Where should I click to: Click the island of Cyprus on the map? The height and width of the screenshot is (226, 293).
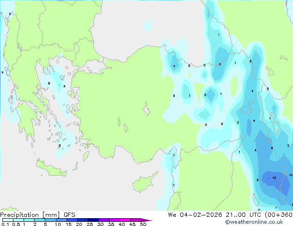(x=144, y=183)
